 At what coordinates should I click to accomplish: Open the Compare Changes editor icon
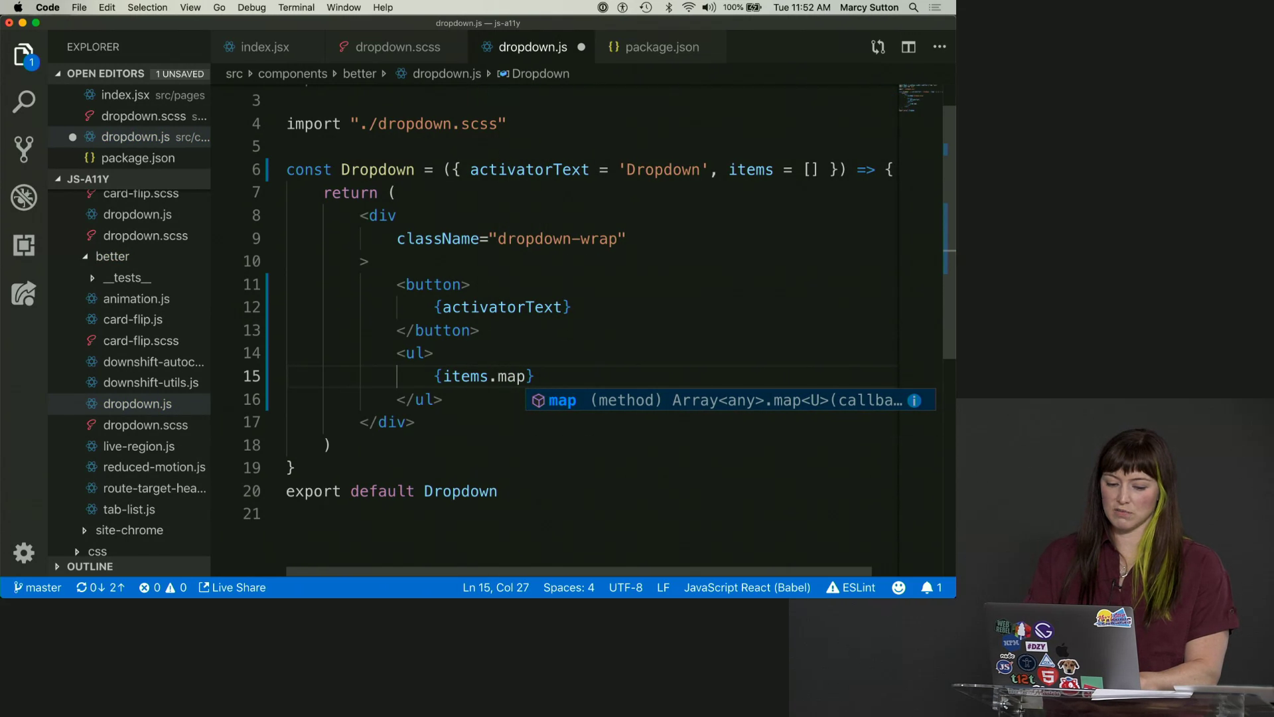[878, 47]
